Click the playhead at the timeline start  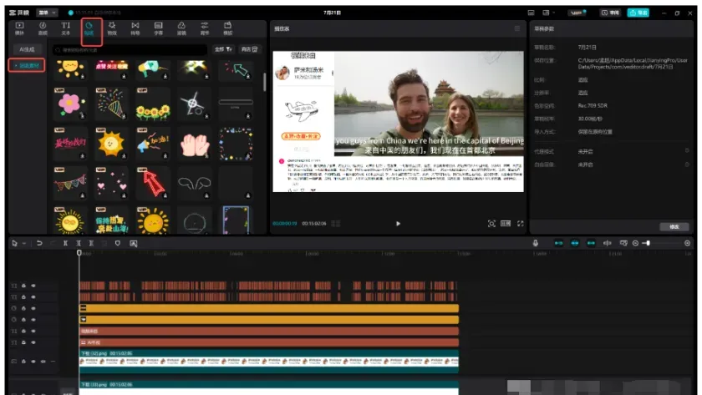pyautogui.click(x=79, y=253)
